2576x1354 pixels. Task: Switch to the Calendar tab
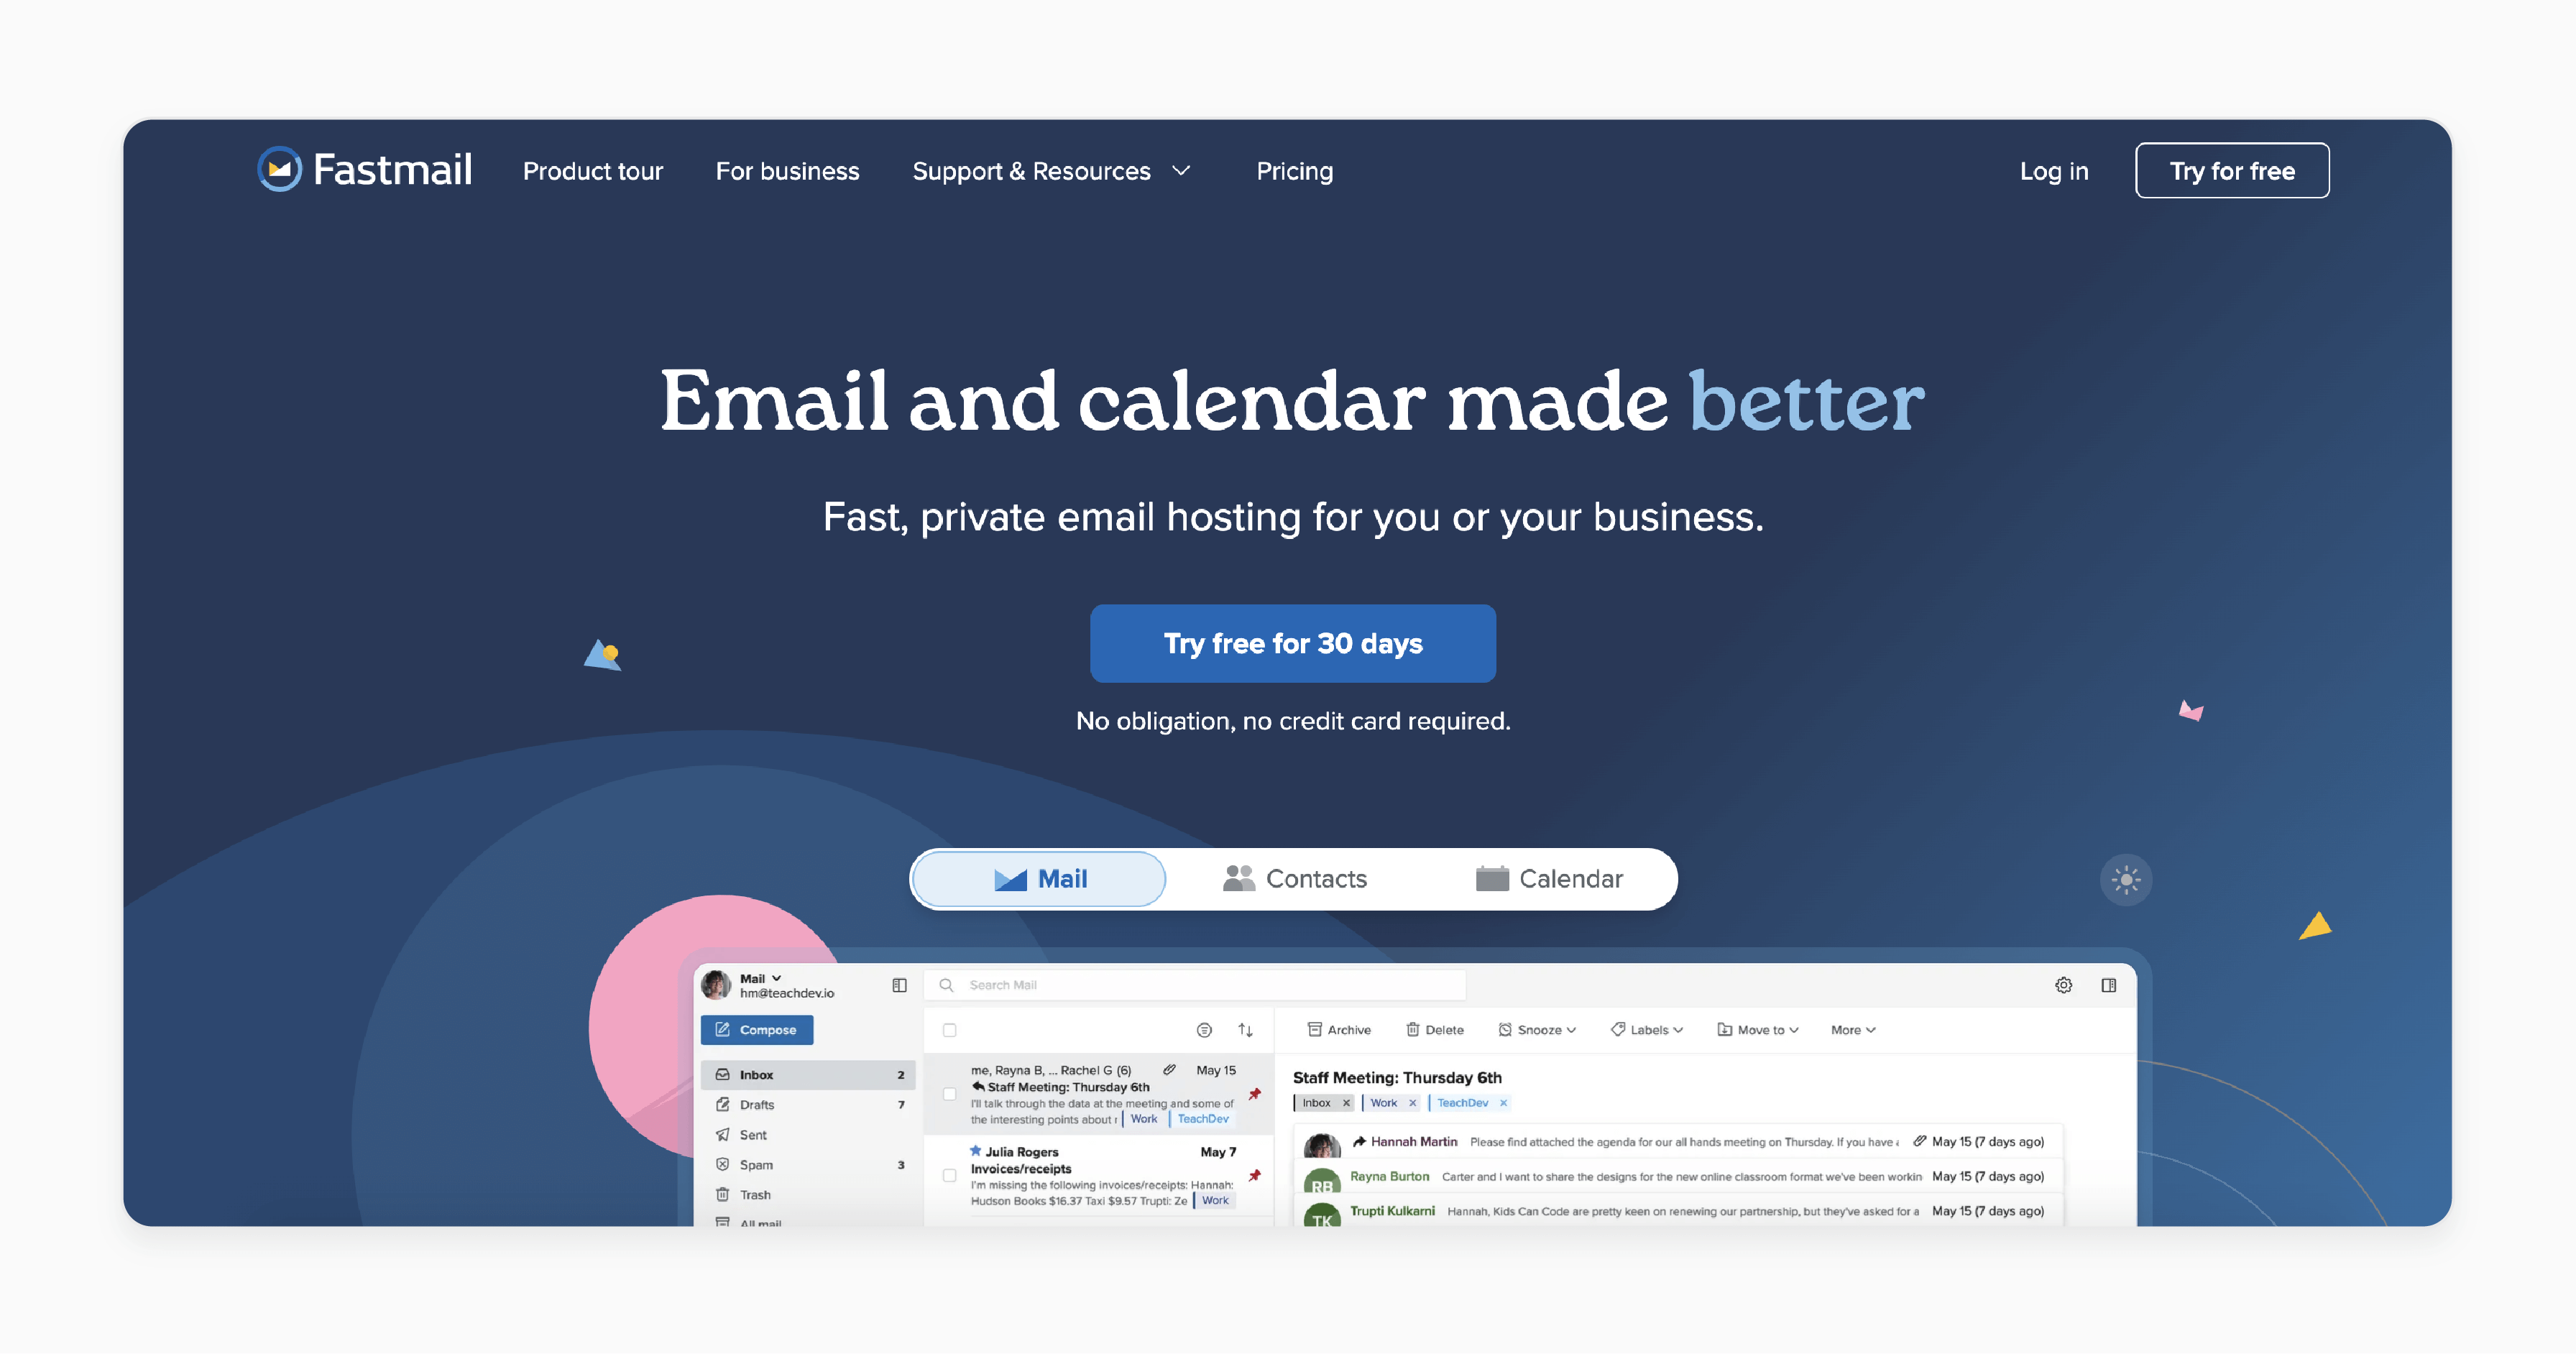[x=1547, y=879]
